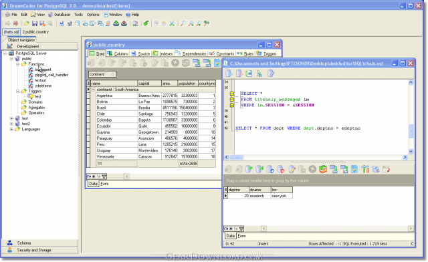428x262 pixels.
Task: Switch to the Indexes tab
Action: [x=163, y=53]
